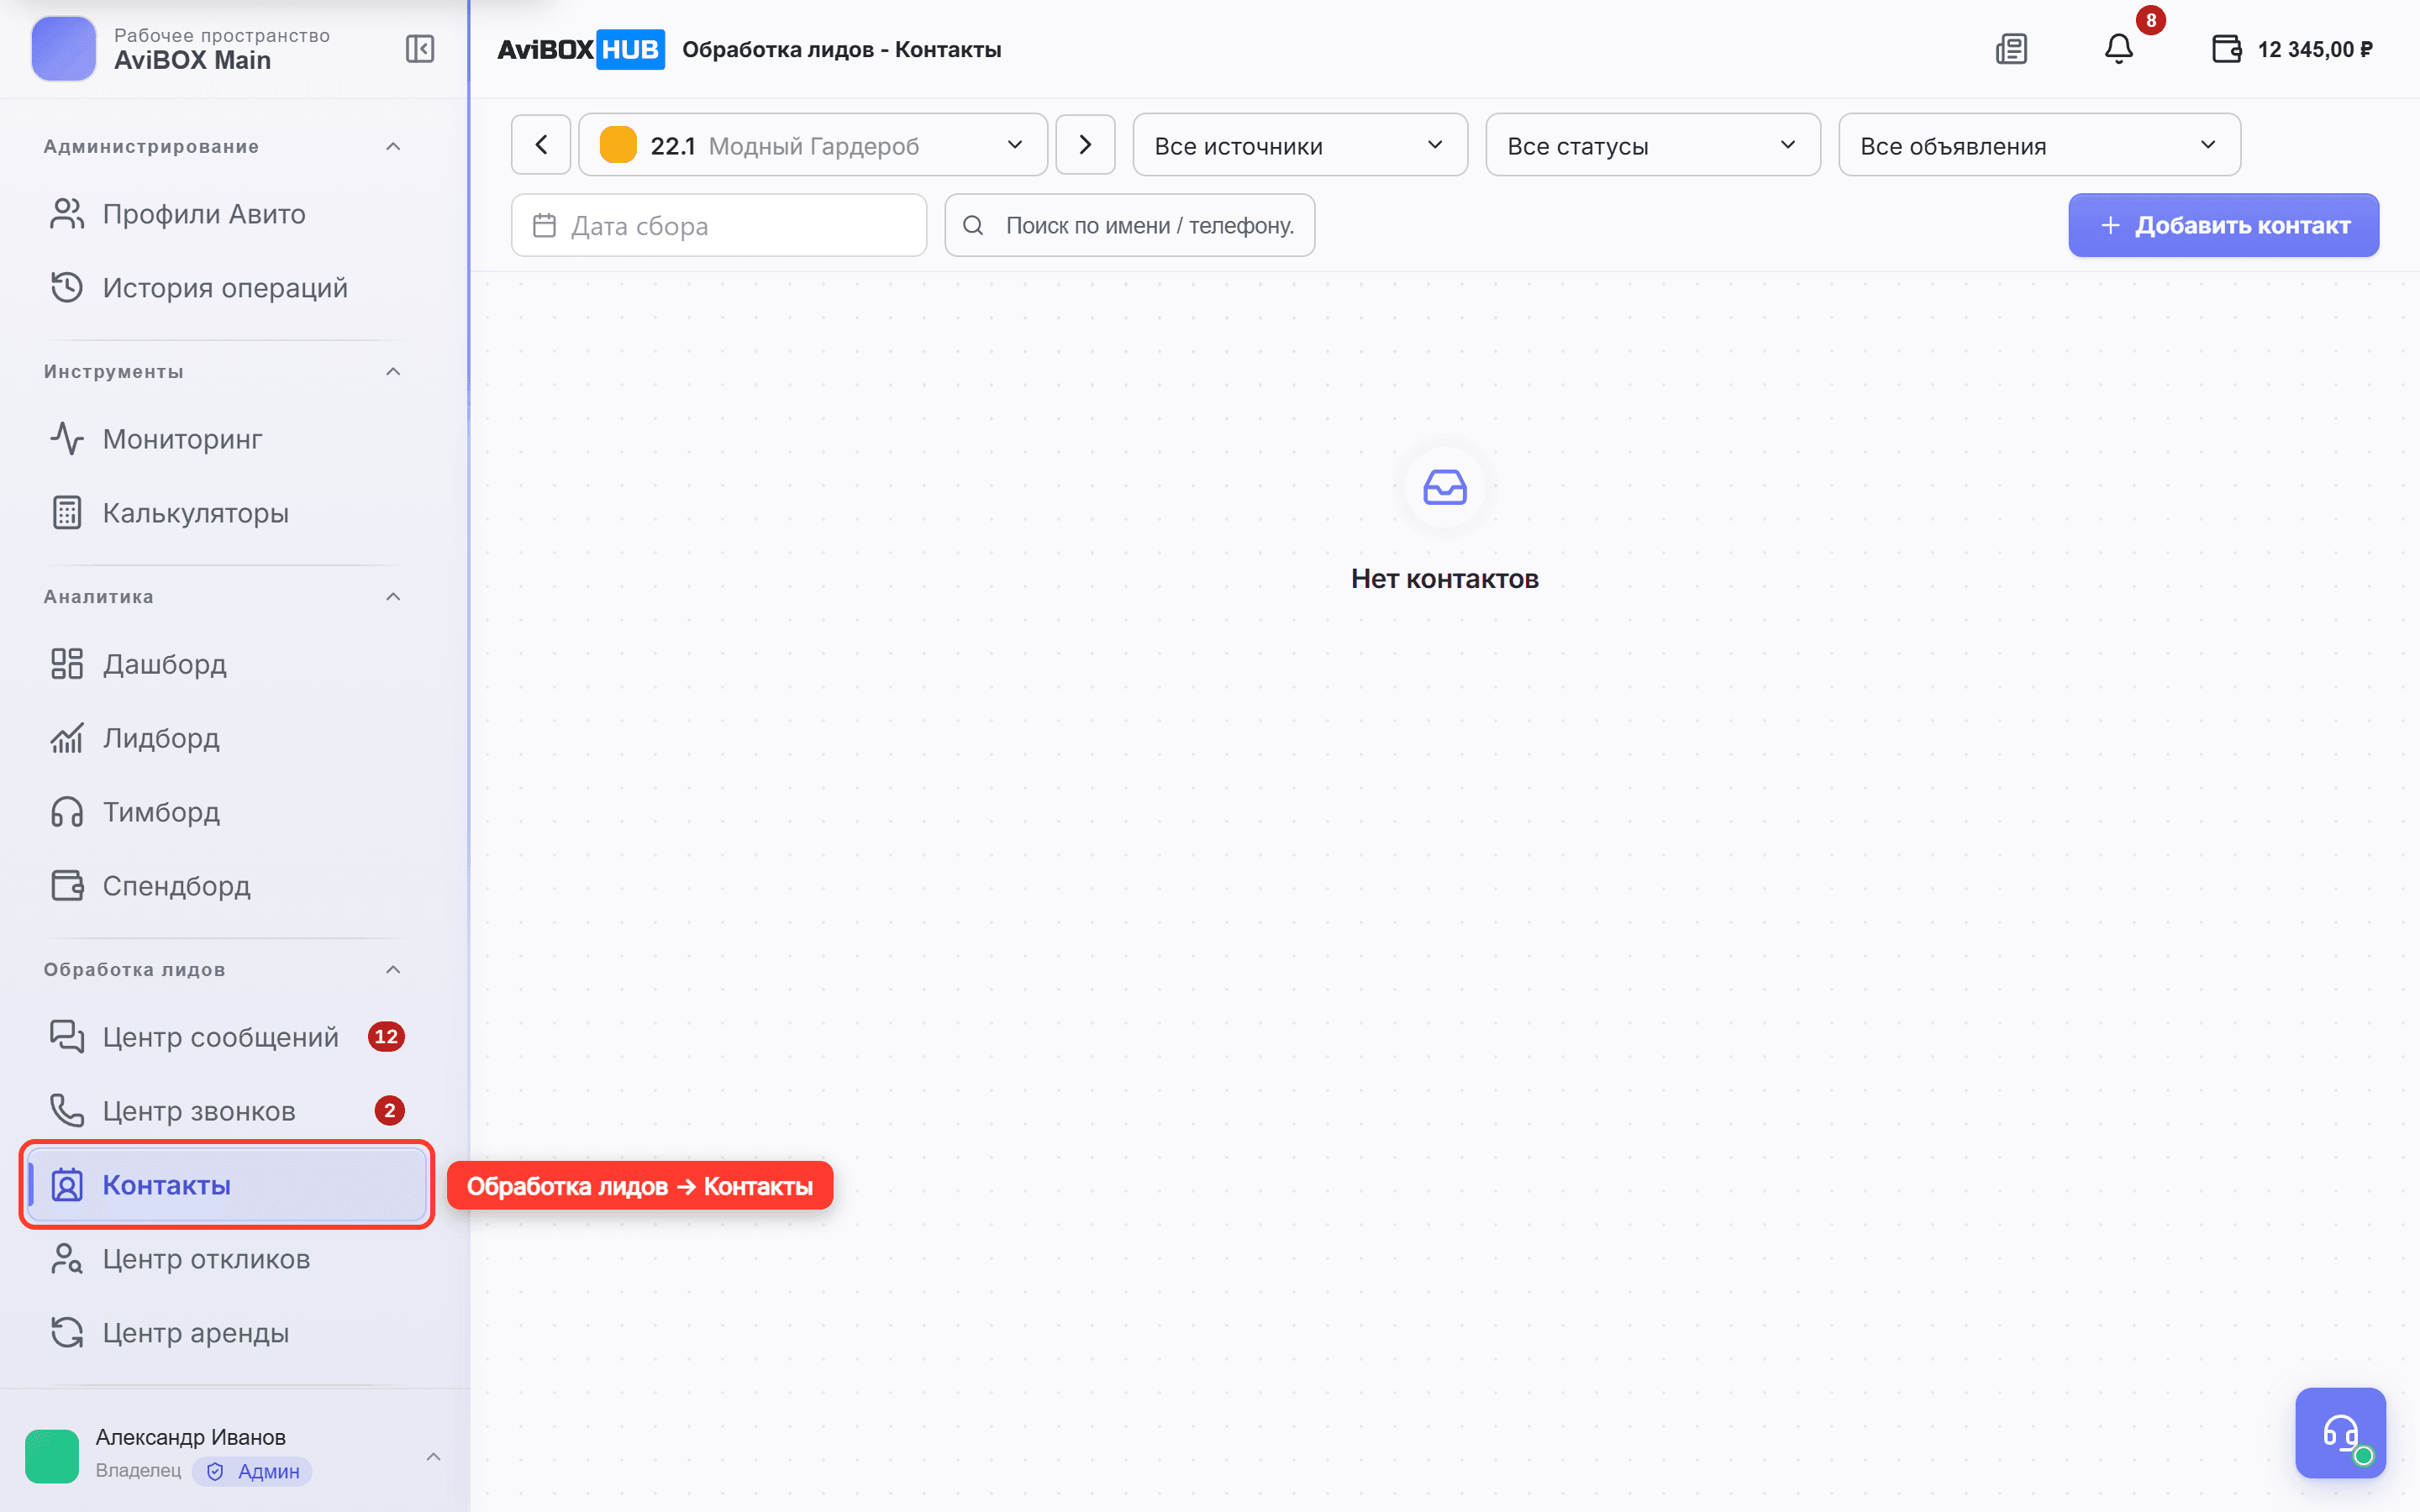
Task: Open Центр откликов in the sidebar
Action: point(227,1259)
